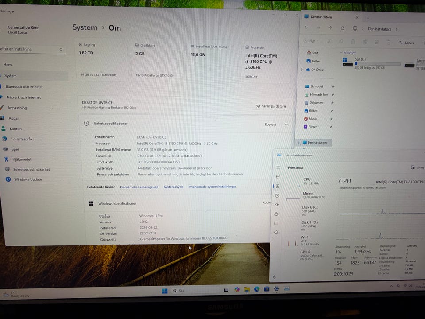Expand the OneDrive tree node
Viewport: 425px width, 319px height.
302,70
